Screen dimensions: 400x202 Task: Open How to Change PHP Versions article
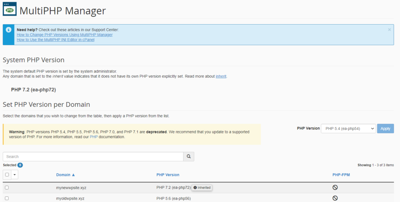(x=64, y=35)
